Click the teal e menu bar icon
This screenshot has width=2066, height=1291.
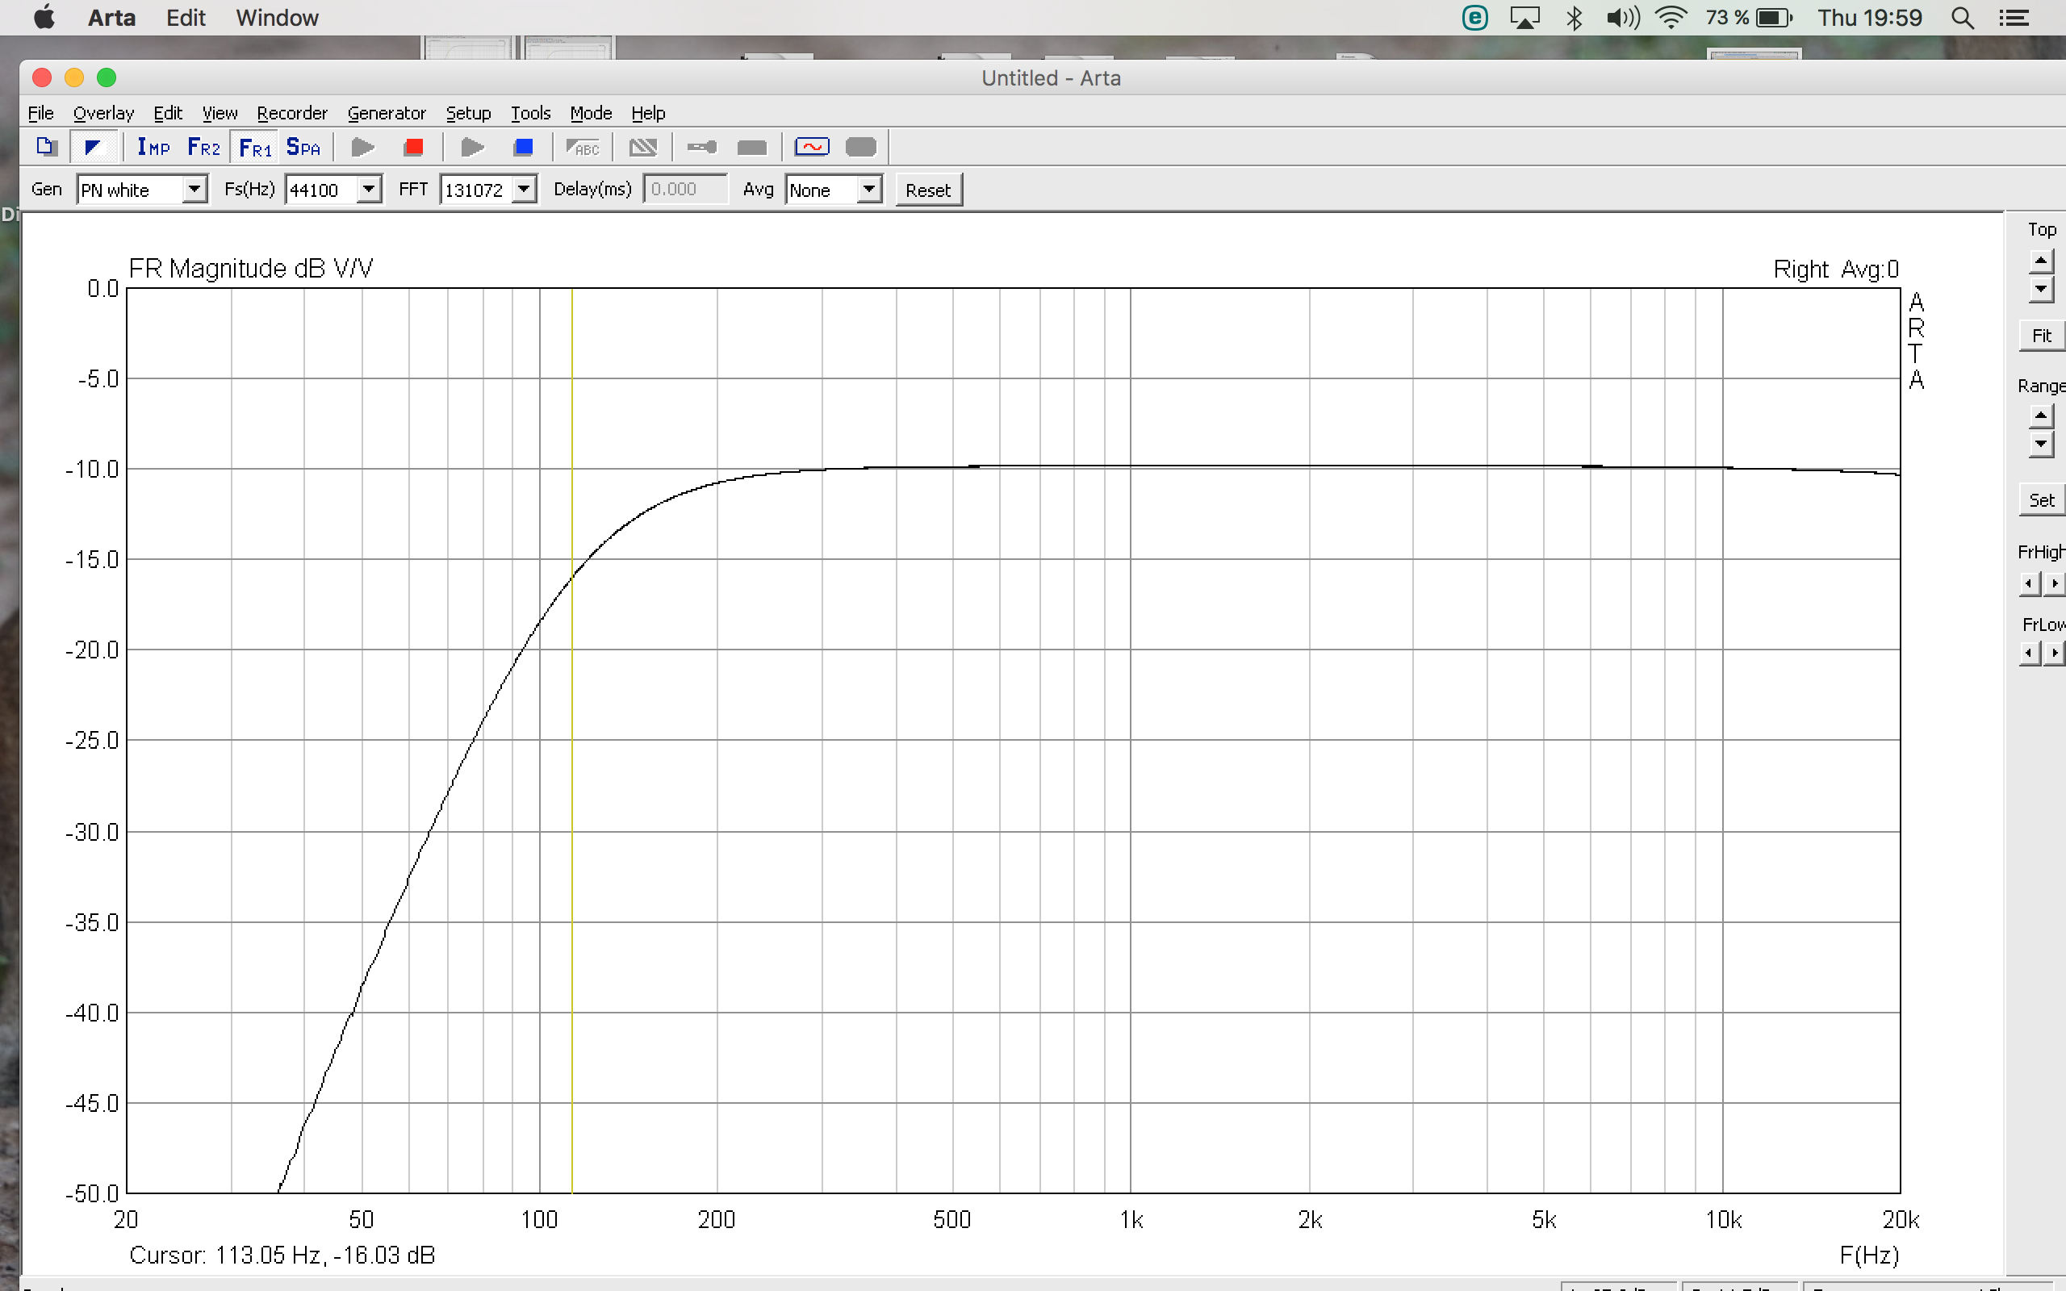(1474, 18)
